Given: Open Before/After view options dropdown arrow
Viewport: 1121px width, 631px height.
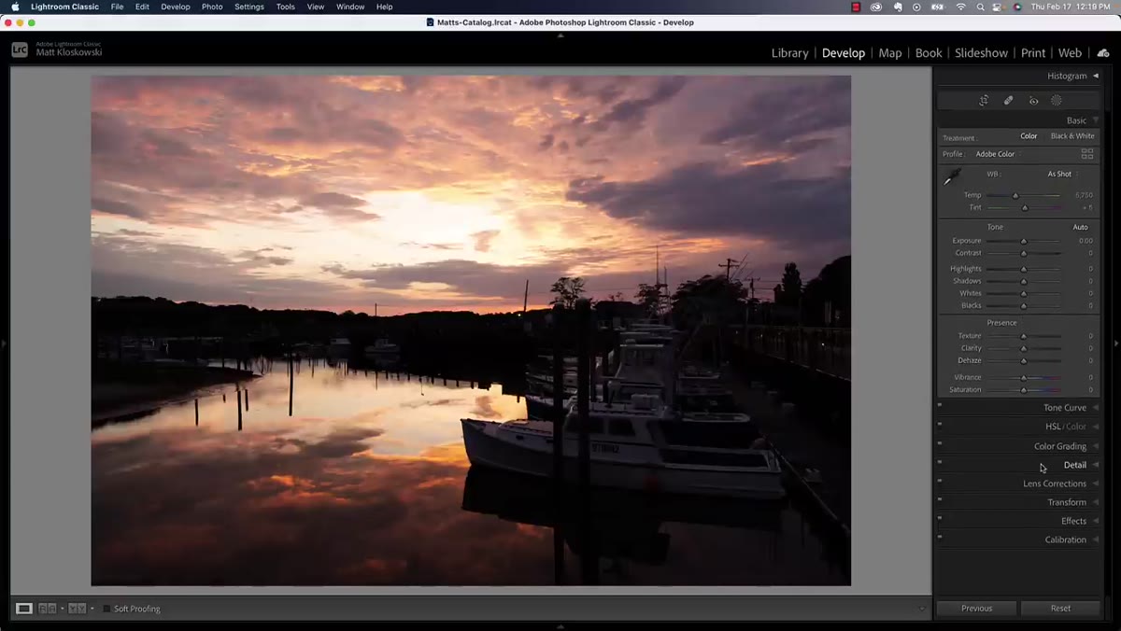Looking at the screenshot, I should tap(92, 609).
